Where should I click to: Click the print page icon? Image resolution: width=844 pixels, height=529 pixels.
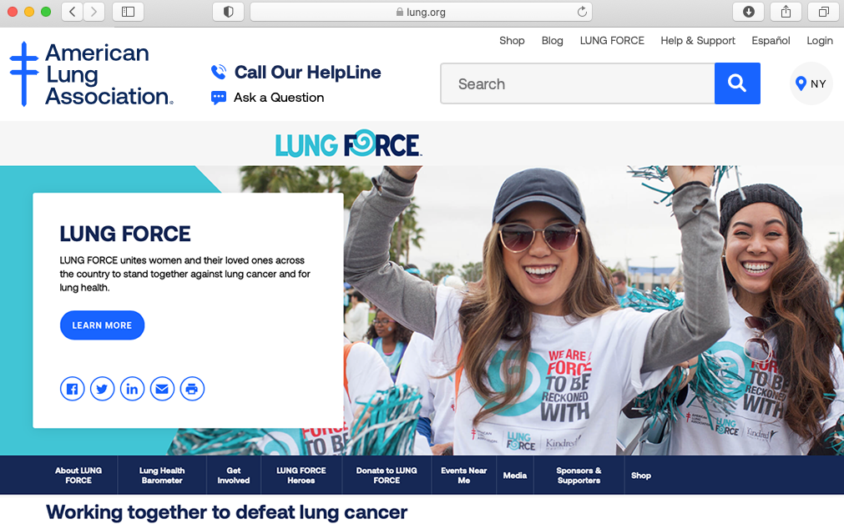coord(192,389)
